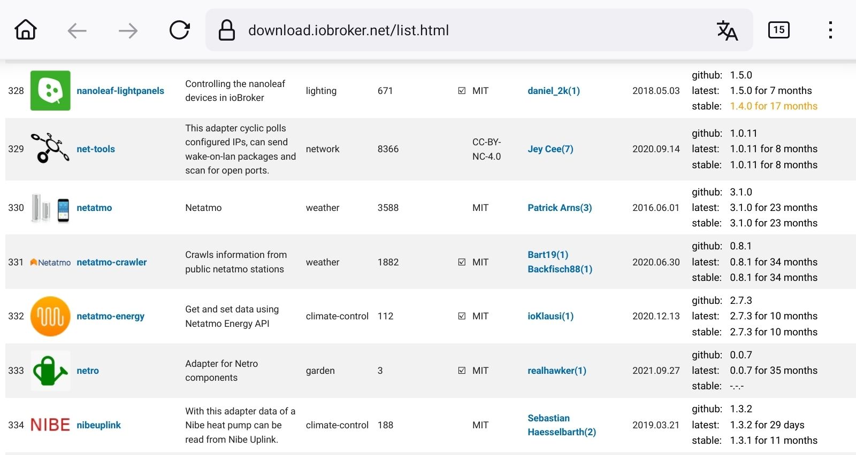Click the date '2018.05.03'

pos(656,91)
